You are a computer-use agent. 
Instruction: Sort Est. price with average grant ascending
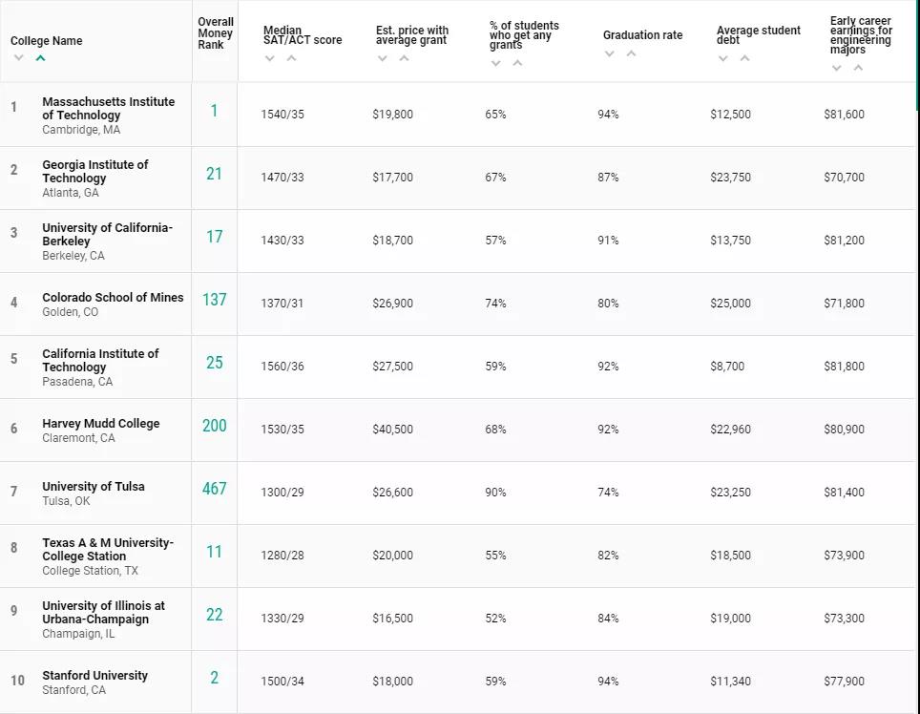pos(404,58)
